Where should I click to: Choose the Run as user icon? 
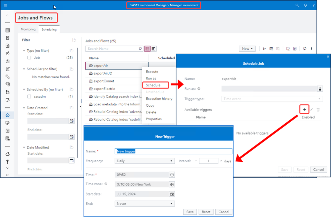click(320, 89)
